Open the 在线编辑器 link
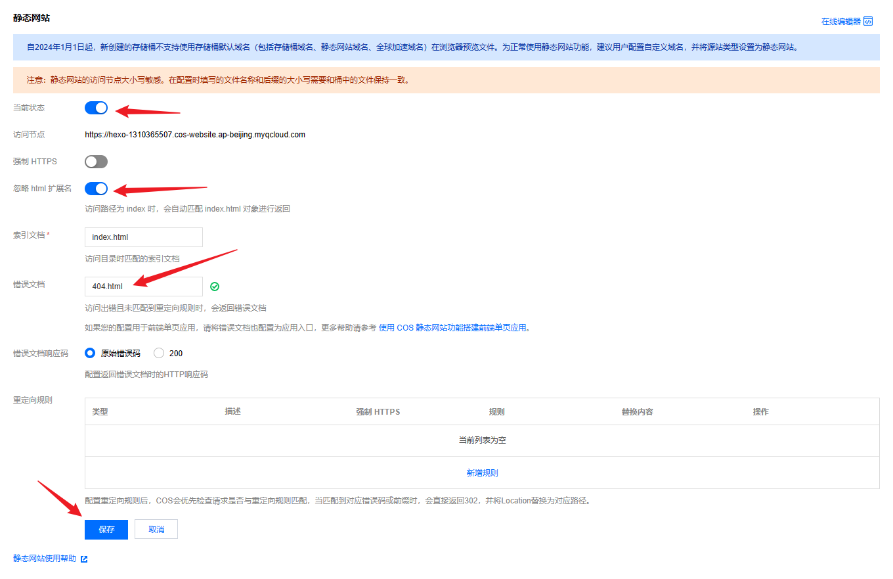This screenshot has height=579, width=893. click(840, 21)
